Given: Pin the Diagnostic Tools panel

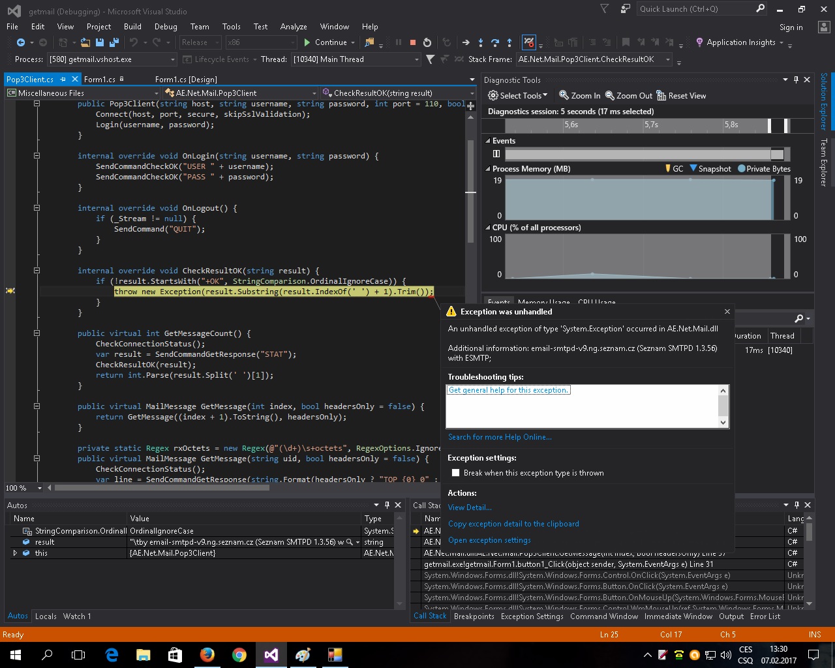Looking at the screenshot, I should pyautogui.click(x=796, y=80).
